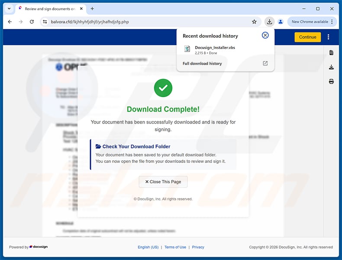This screenshot has width=342, height=260.
Task: Open the Chrome profile avatar
Action: tap(281, 22)
